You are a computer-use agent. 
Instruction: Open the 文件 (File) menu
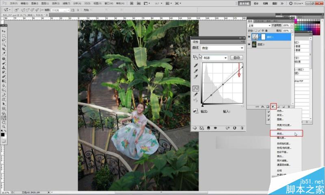tap(14, 4)
